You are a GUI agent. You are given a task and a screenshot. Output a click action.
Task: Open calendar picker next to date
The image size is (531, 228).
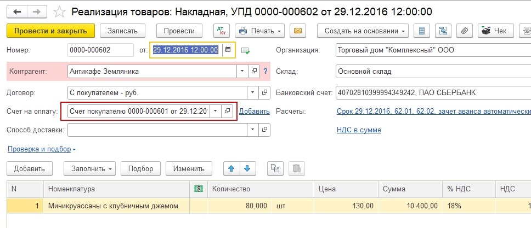228,50
